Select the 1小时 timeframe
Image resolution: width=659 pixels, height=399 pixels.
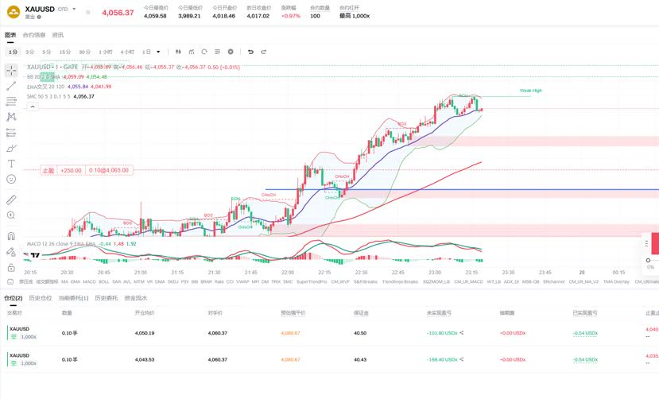click(x=106, y=52)
